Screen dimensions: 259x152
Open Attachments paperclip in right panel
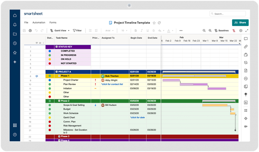245,46
